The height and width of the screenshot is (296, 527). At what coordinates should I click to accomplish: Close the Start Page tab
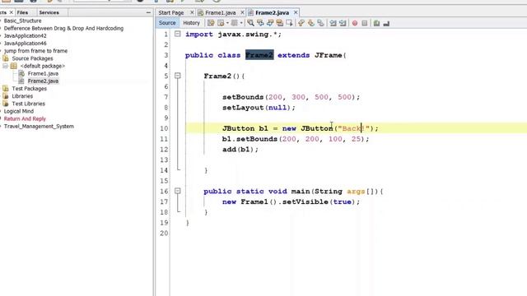pyautogui.click(x=192, y=12)
